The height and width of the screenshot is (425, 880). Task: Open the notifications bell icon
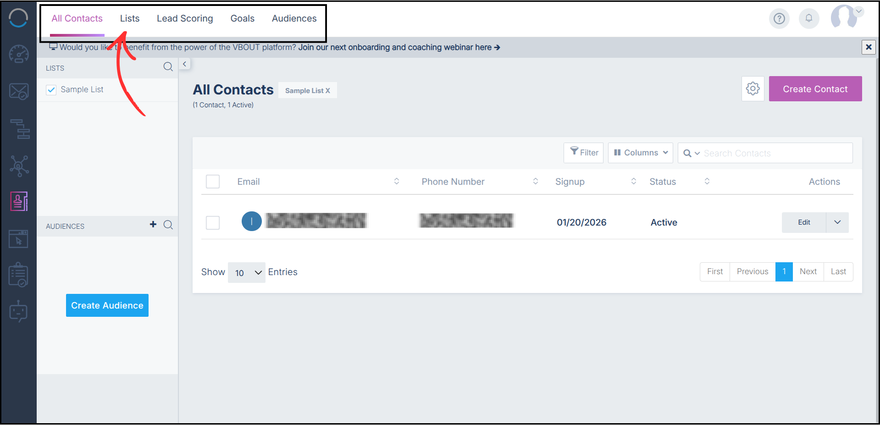tap(809, 18)
